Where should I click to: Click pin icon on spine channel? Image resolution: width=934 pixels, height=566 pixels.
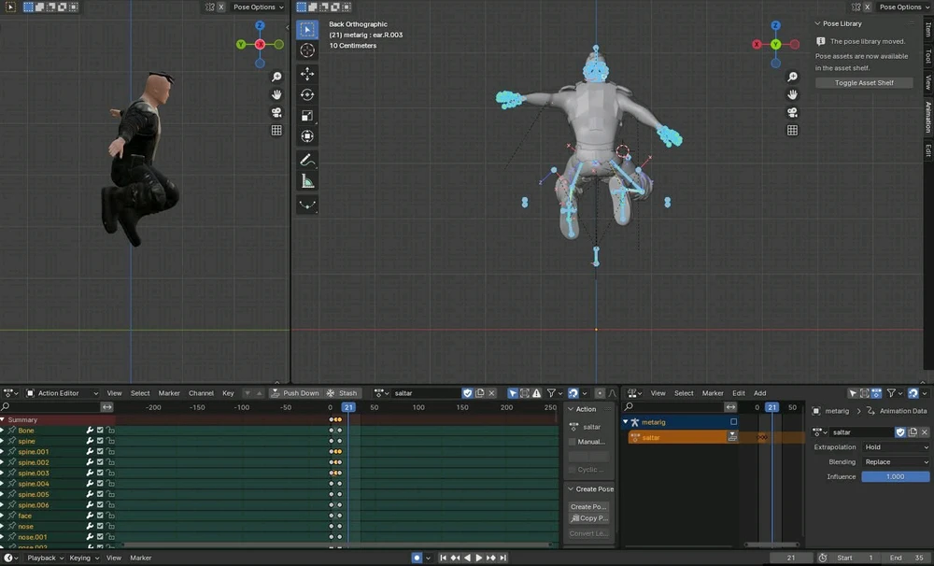click(x=11, y=441)
